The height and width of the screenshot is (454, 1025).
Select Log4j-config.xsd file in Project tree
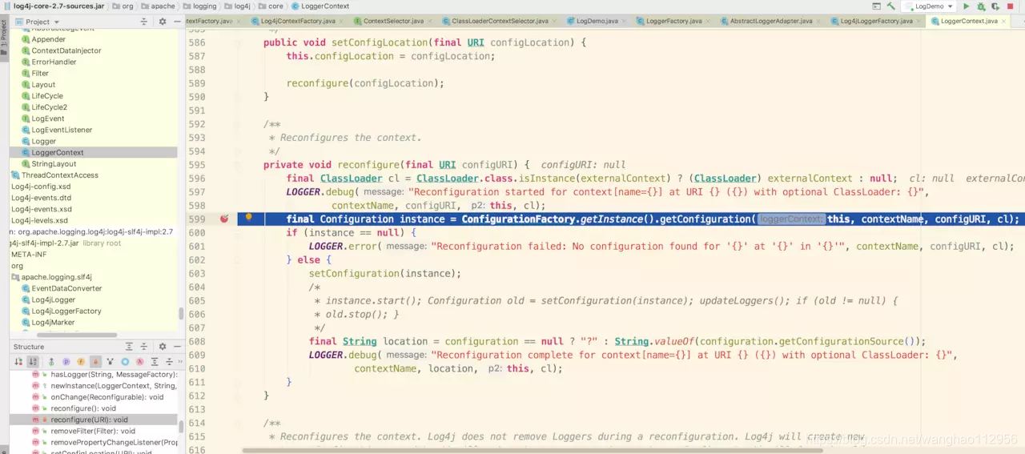tap(41, 187)
